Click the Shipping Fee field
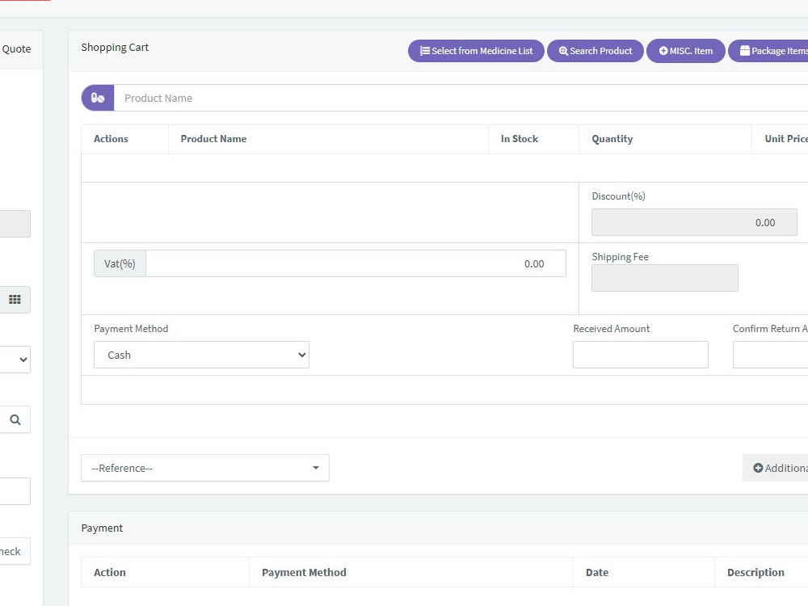This screenshot has width=808, height=606. click(665, 278)
